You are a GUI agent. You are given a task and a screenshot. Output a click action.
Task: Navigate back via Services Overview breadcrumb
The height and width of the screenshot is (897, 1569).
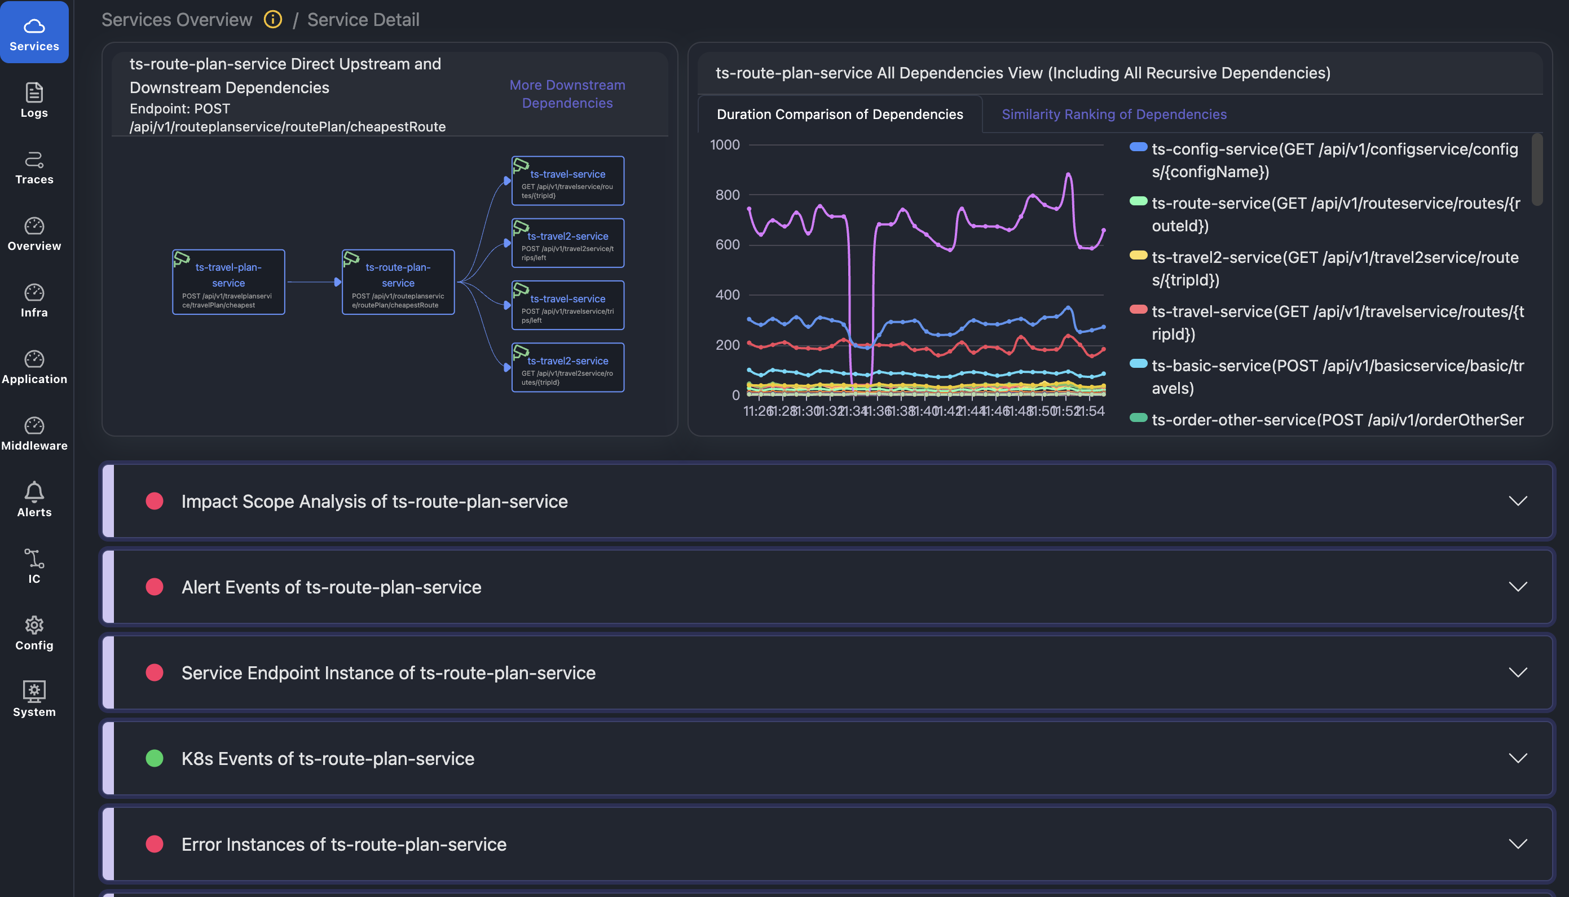[177, 19]
